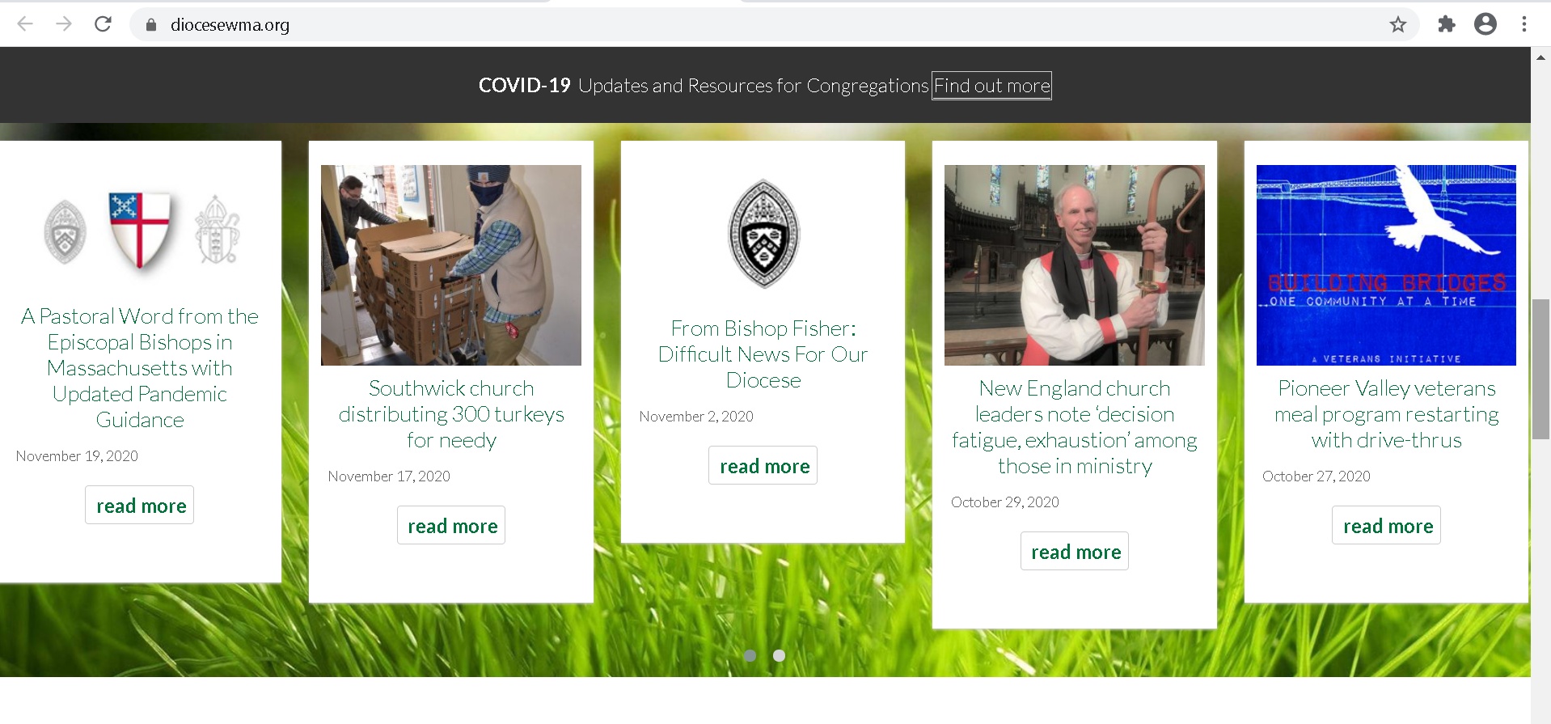Open A Pastoral Word from the Episcopal Bishops title
This screenshot has height=724, width=1551.
(x=140, y=368)
